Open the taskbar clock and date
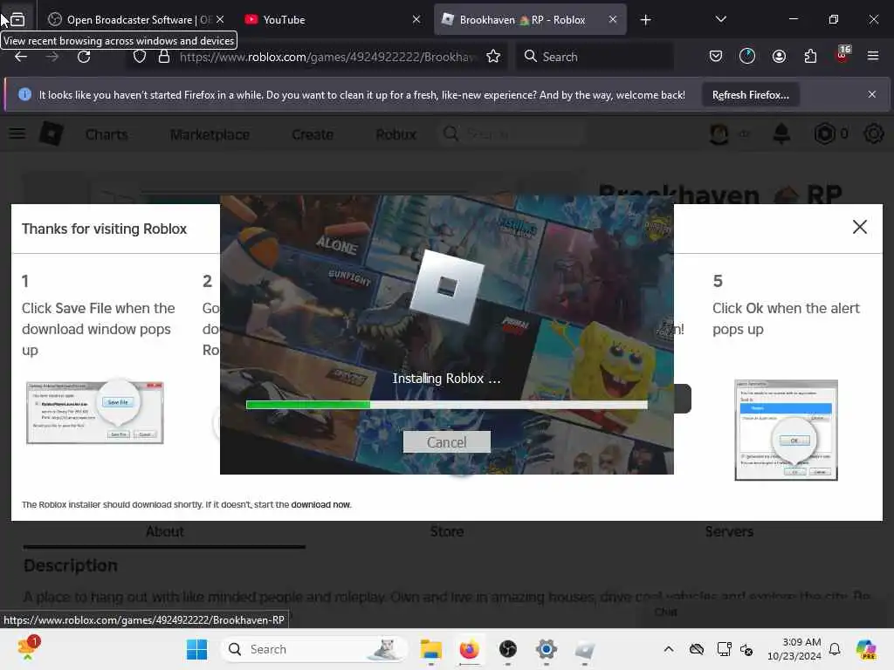Viewport: 894px width, 670px height. 794,649
